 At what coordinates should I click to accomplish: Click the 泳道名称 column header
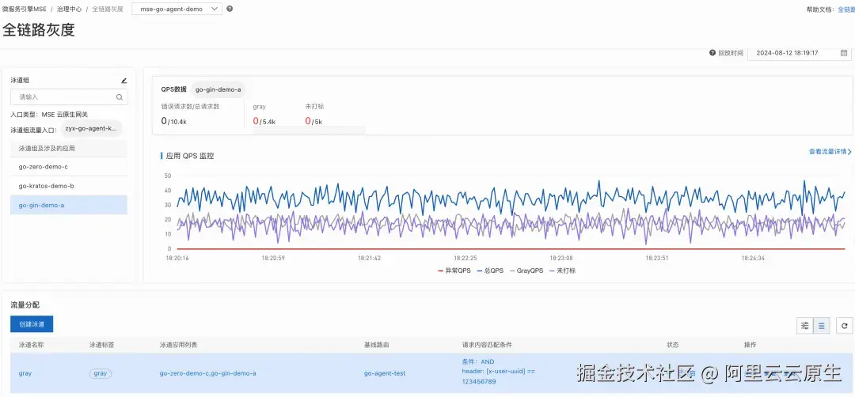pos(32,345)
